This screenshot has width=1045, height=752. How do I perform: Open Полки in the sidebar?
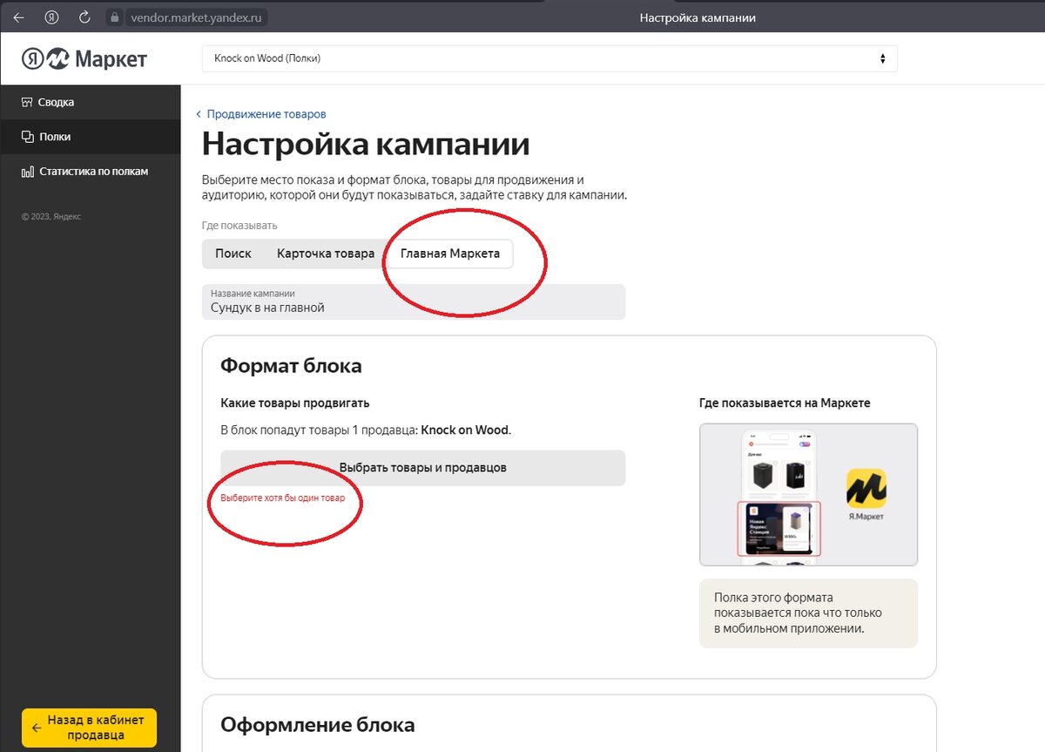[x=90, y=137]
